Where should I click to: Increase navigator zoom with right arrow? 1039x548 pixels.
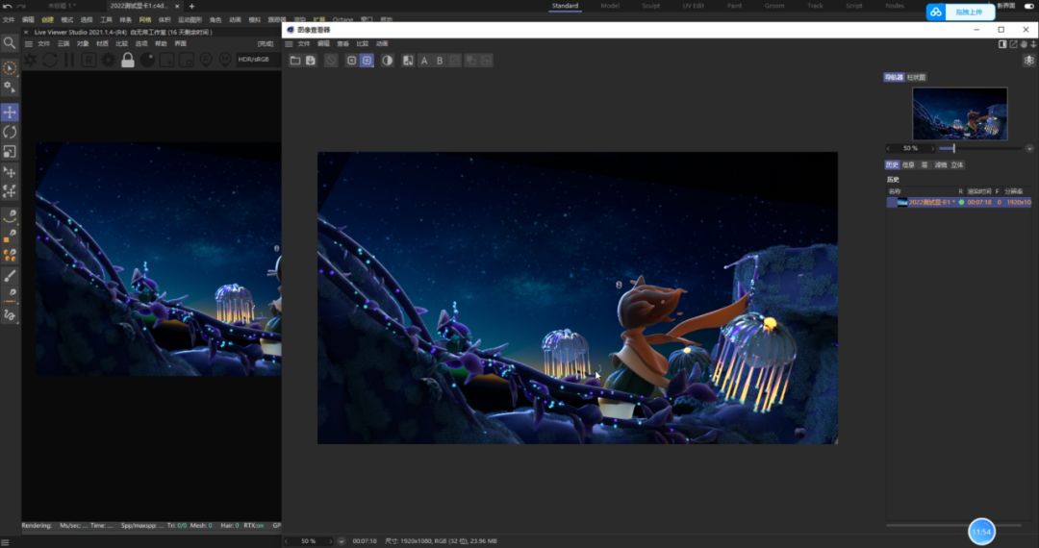coord(933,148)
